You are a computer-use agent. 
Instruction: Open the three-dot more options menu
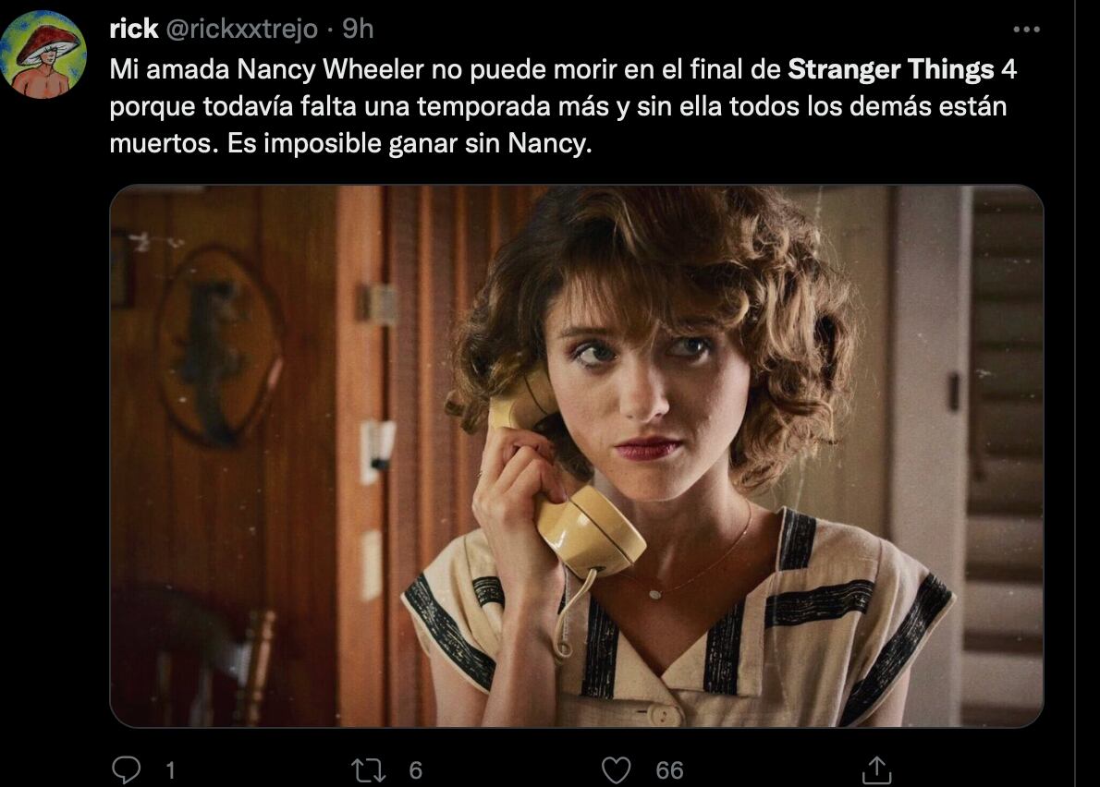click(1026, 30)
